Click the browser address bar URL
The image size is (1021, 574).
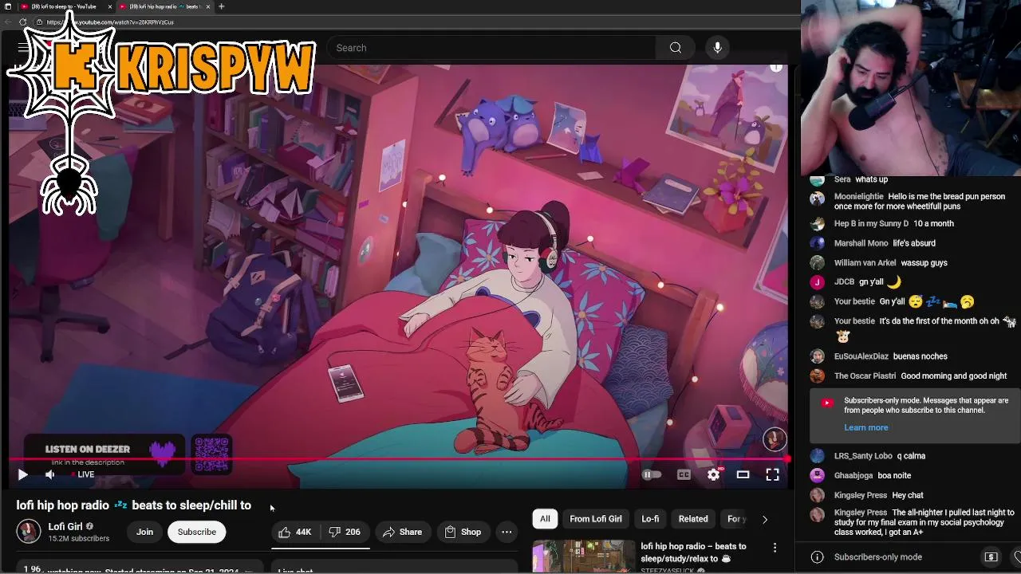coord(110,22)
